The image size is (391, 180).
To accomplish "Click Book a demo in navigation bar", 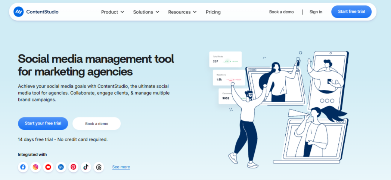I will coord(281,12).
